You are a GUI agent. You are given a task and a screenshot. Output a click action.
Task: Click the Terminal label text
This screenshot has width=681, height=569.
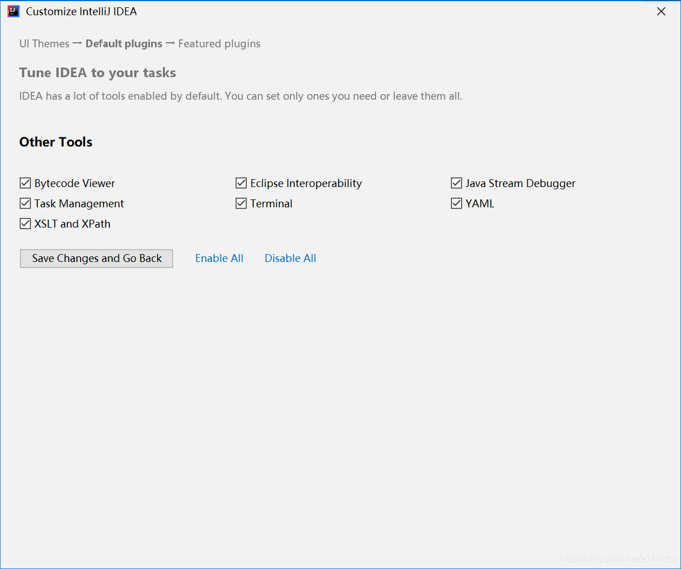(x=271, y=203)
